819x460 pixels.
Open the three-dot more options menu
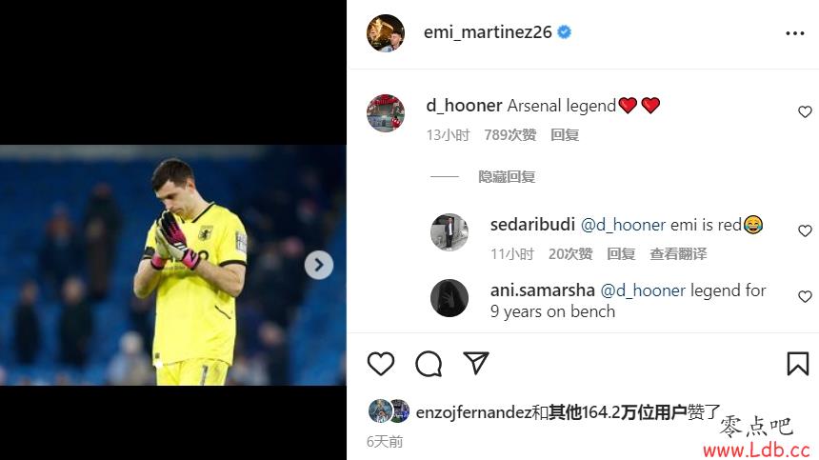coord(795,33)
